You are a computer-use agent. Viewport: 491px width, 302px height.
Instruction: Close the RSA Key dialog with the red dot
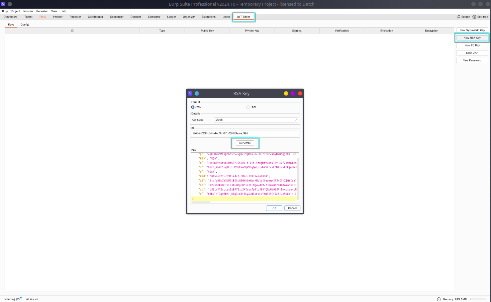point(300,94)
